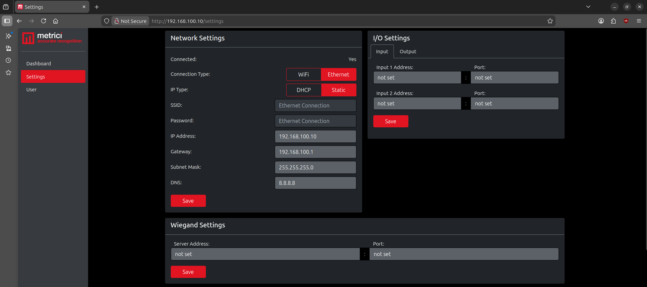Reload the settings page
Screen dimensions: 647x287
click(x=44, y=21)
